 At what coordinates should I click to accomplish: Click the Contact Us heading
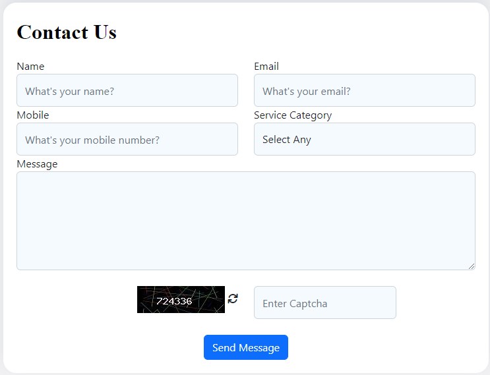pyautogui.click(x=67, y=32)
